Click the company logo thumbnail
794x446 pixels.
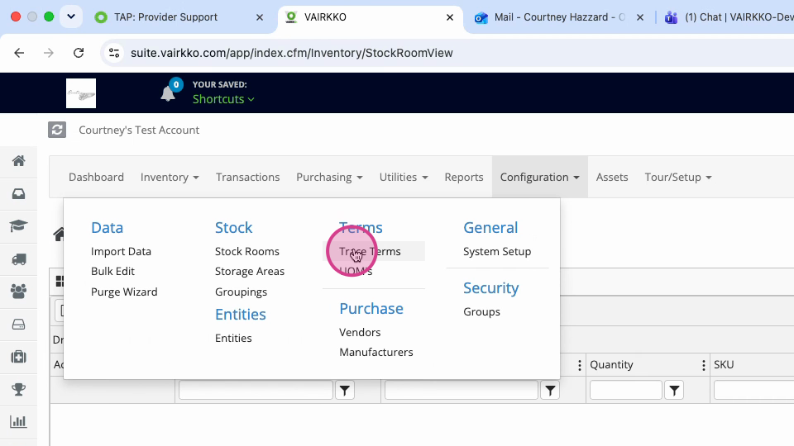(x=81, y=93)
